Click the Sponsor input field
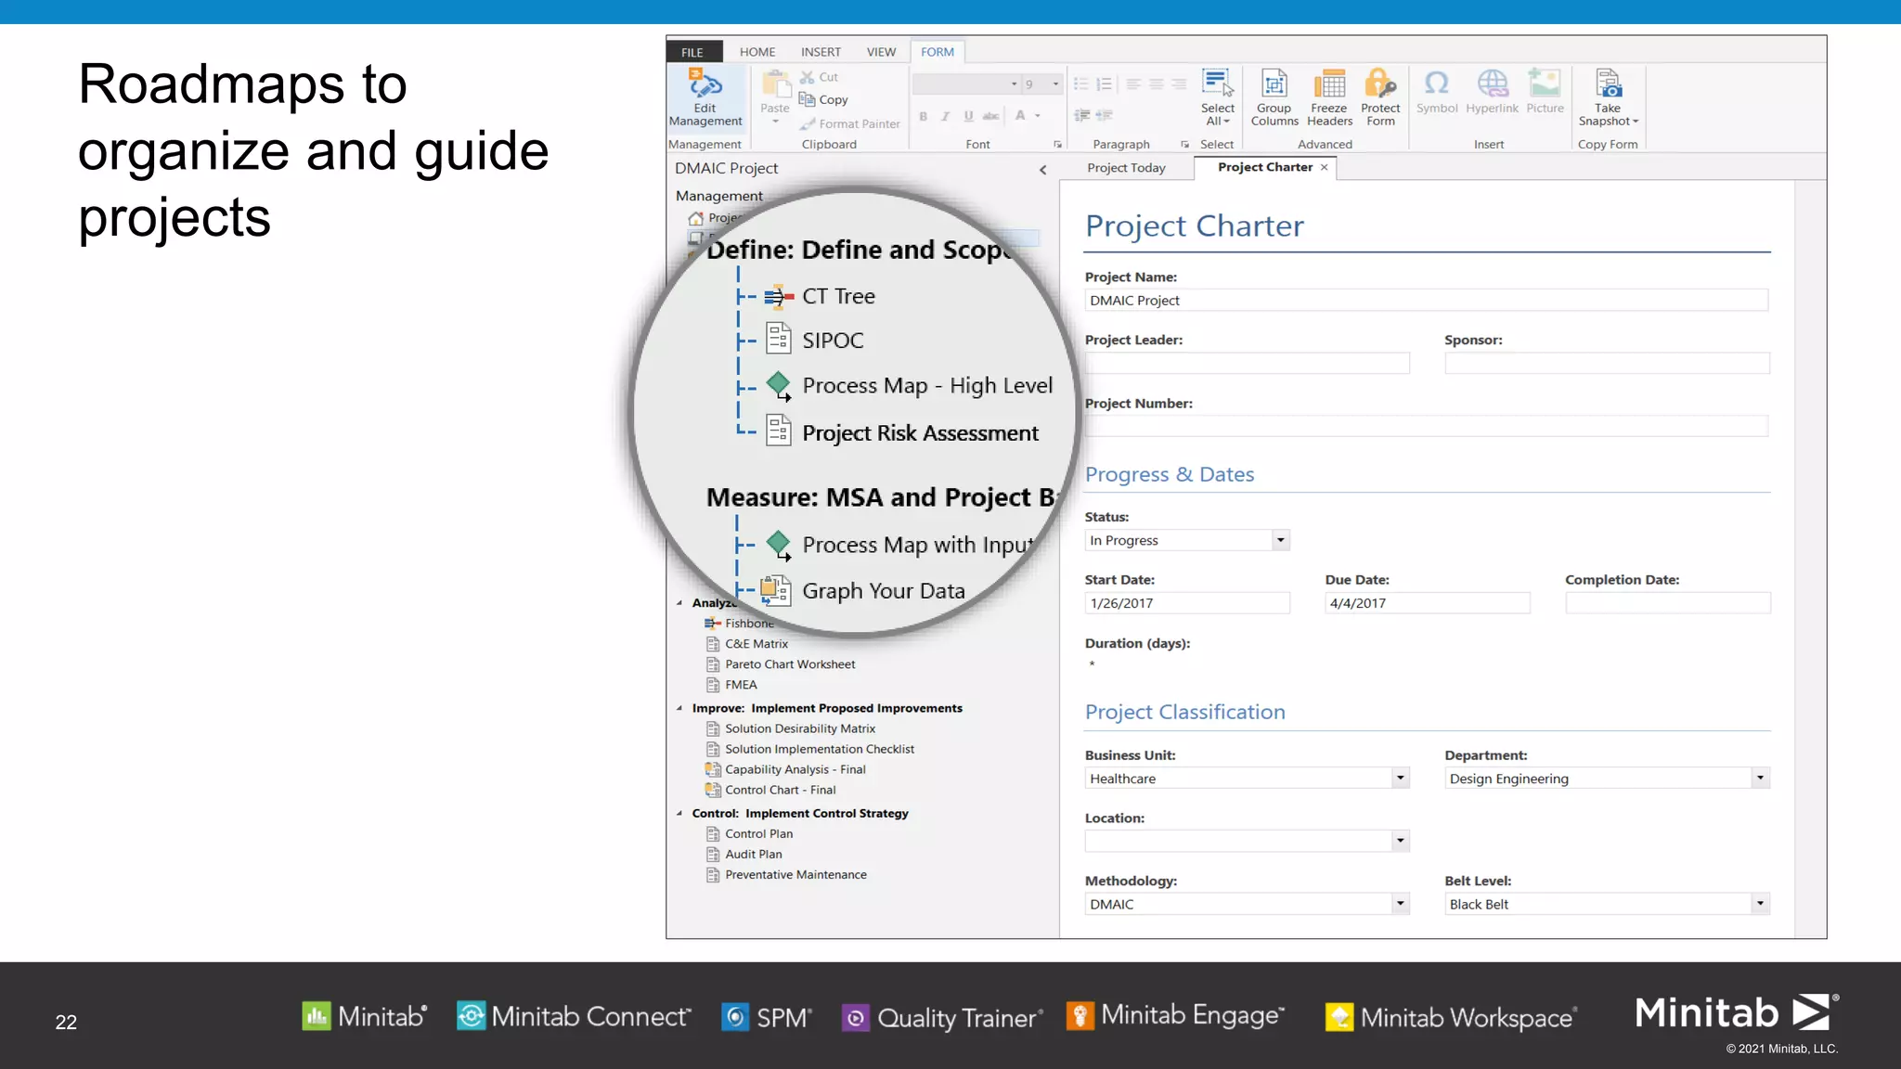The image size is (1901, 1069). [1607, 364]
